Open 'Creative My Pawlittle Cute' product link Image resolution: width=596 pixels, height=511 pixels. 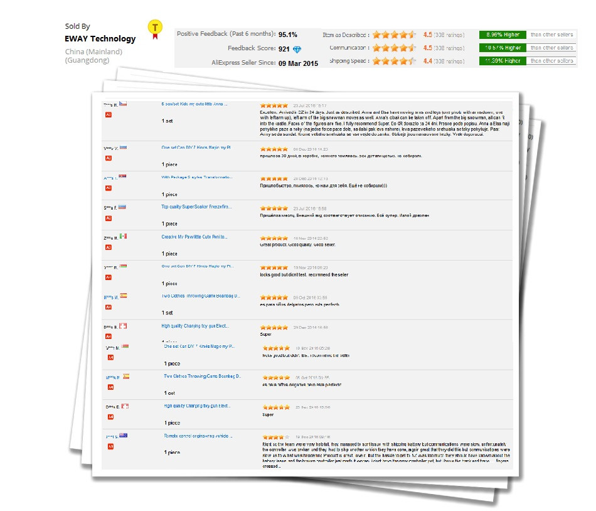point(194,237)
